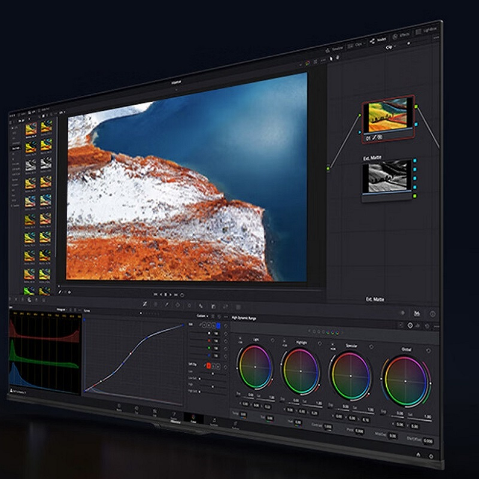Image resolution: width=479 pixels, height=479 pixels.
Task: Reset the Global wheel
Action: click(x=428, y=351)
